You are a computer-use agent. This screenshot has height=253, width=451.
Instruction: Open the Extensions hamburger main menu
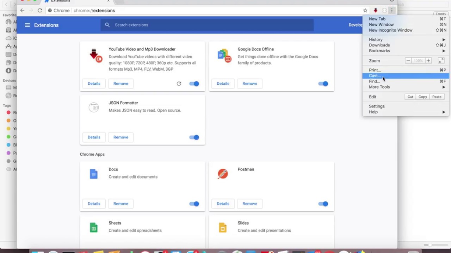coord(27,25)
